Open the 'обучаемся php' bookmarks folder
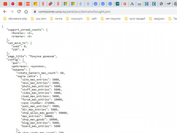This screenshot has height=133, width=177. (15, 19)
